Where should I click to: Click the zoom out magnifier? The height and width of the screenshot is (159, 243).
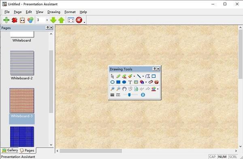pyautogui.click(x=118, y=89)
